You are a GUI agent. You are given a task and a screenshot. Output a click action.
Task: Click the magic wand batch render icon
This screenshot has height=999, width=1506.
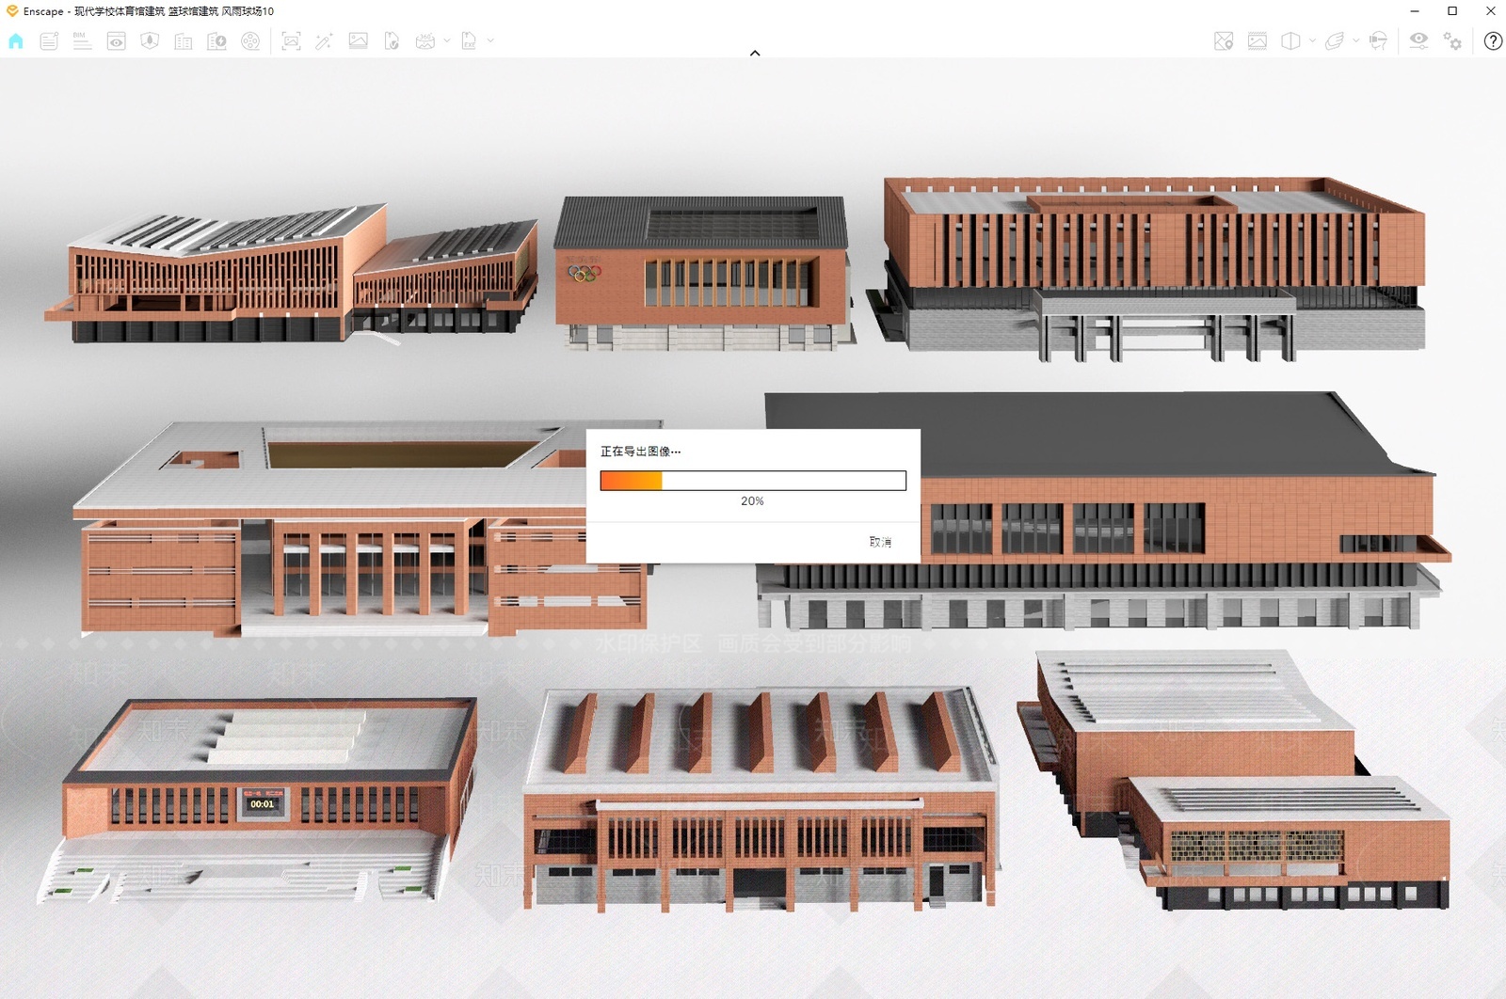coord(324,41)
